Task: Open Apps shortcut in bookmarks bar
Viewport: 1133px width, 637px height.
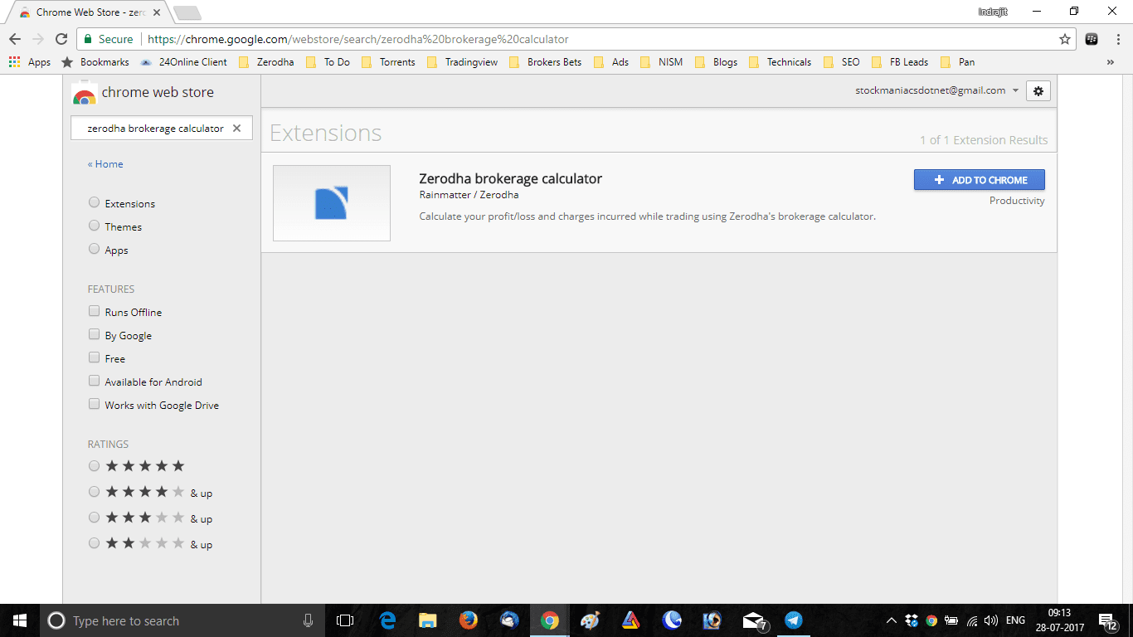Action: 30,62
